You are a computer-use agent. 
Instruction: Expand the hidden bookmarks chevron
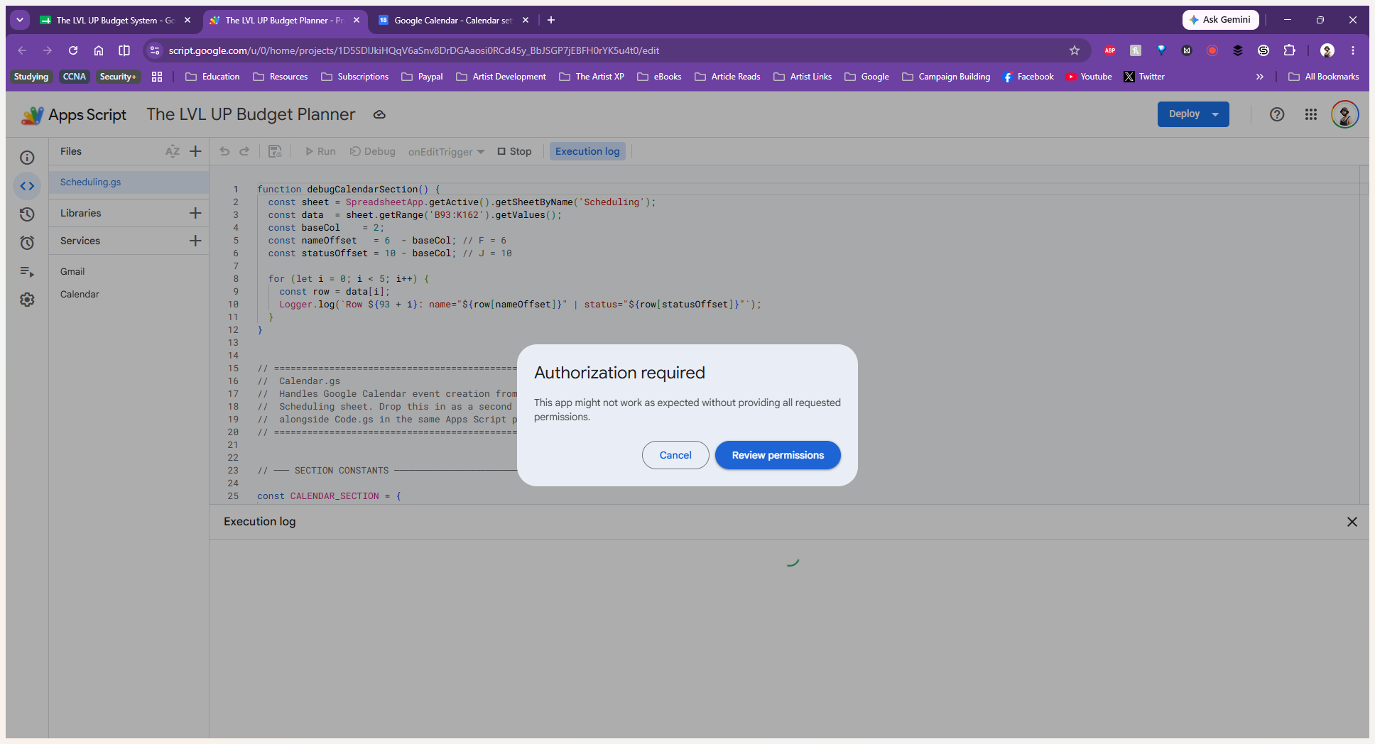pyautogui.click(x=1259, y=77)
